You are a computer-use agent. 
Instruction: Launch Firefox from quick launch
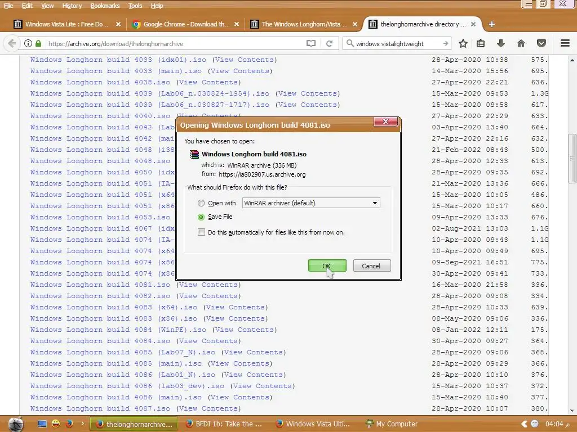point(69,424)
